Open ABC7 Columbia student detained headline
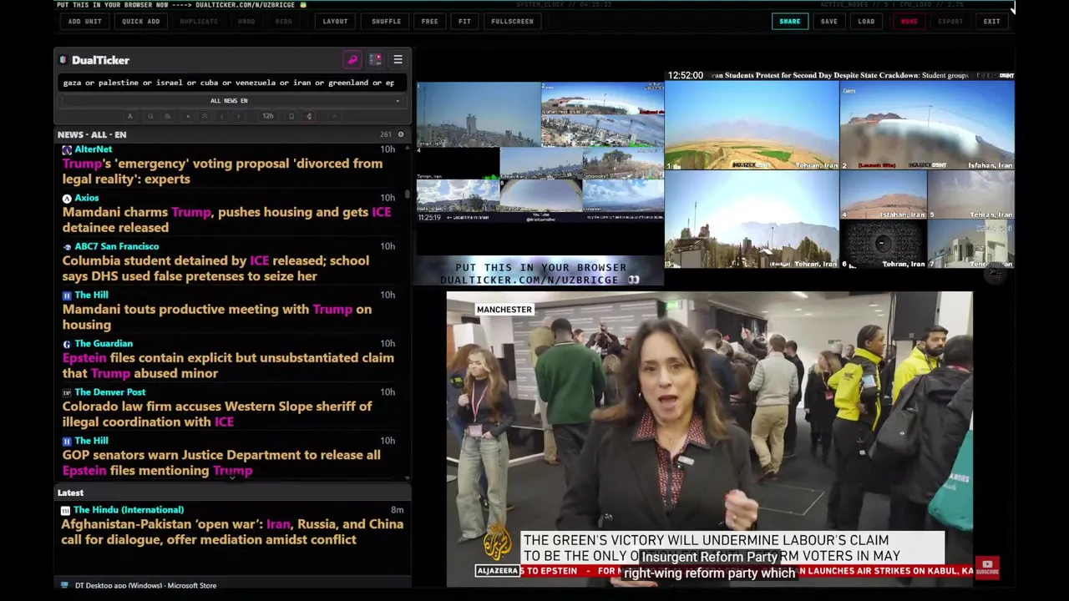1069x601 pixels. coord(215,268)
